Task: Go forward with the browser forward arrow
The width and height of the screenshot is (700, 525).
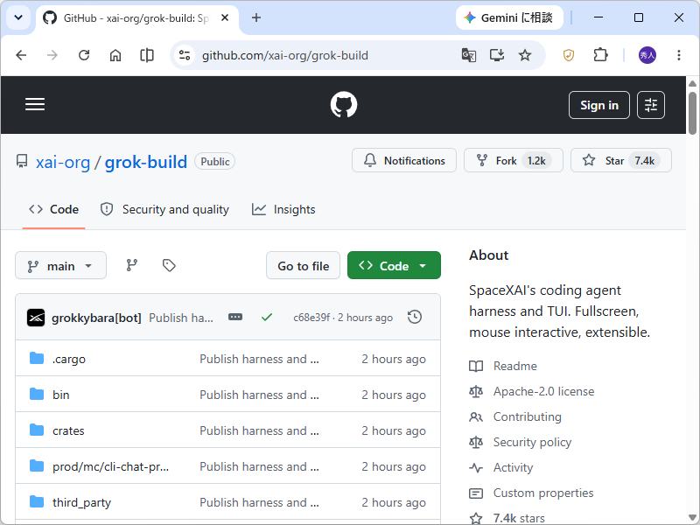Action: pyautogui.click(x=52, y=55)
